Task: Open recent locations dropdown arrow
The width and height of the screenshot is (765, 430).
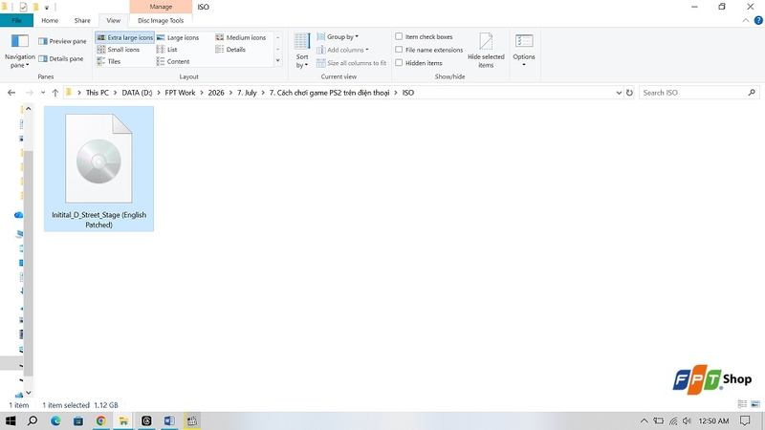Action: coord(43,93)
